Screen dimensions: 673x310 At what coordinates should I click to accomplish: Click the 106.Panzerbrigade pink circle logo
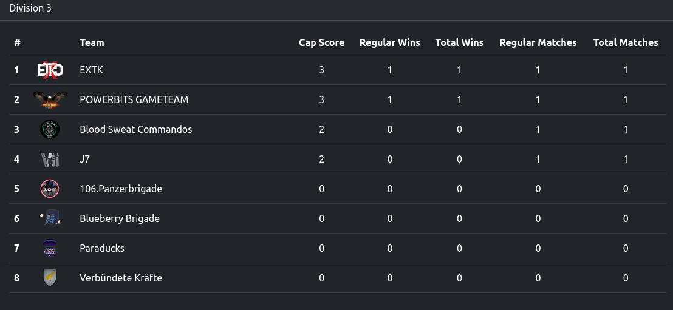(50, 189)
